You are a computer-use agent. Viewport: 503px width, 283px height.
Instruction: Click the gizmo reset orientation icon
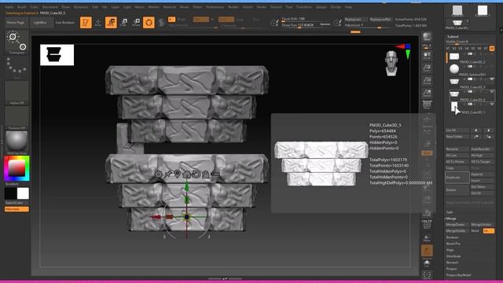coord(196,175)
